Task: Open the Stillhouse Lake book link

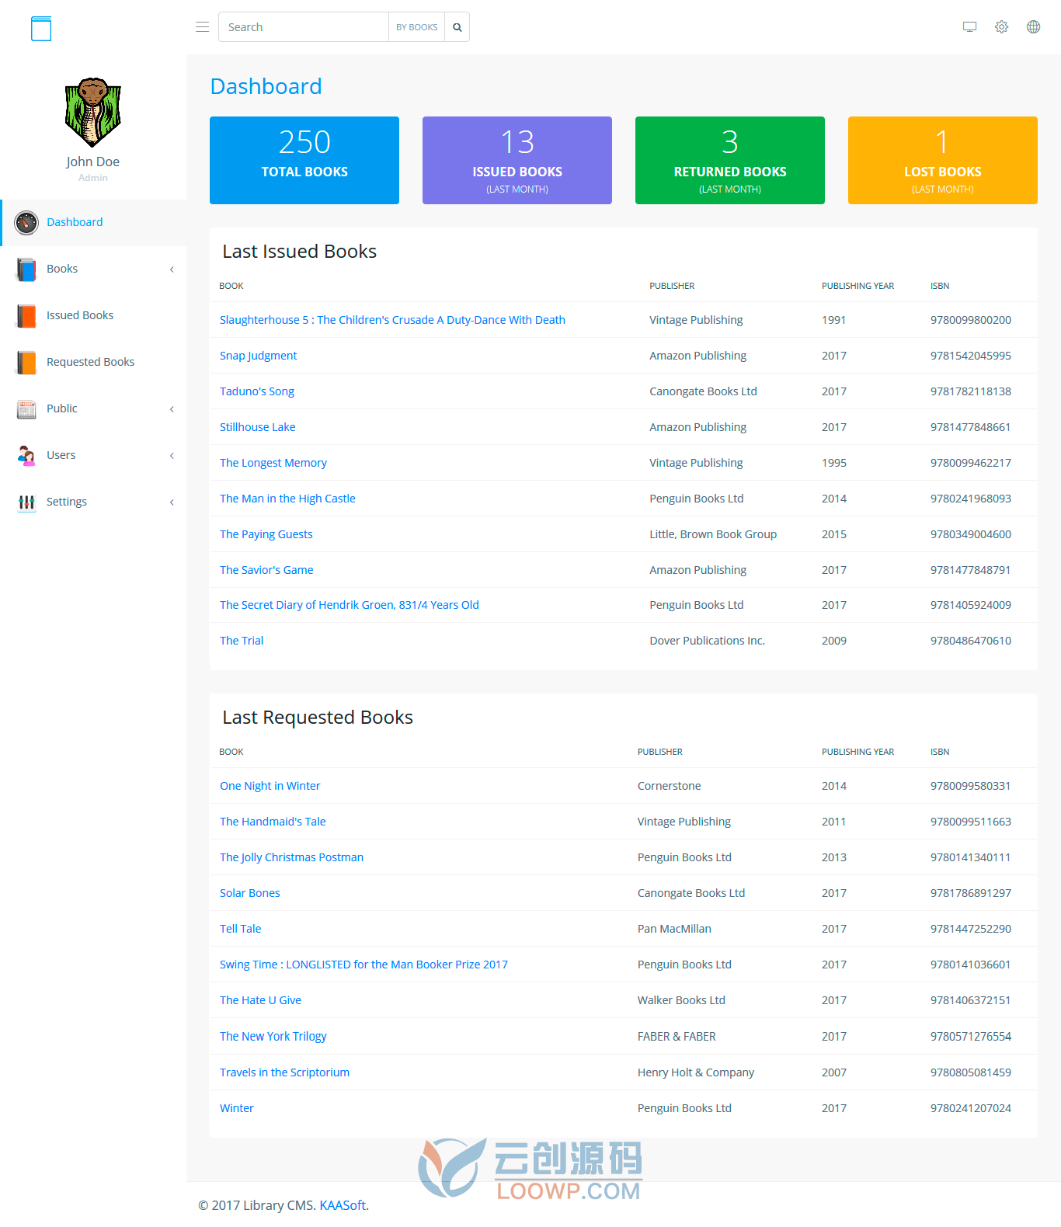Action: (x=257, y=427)
